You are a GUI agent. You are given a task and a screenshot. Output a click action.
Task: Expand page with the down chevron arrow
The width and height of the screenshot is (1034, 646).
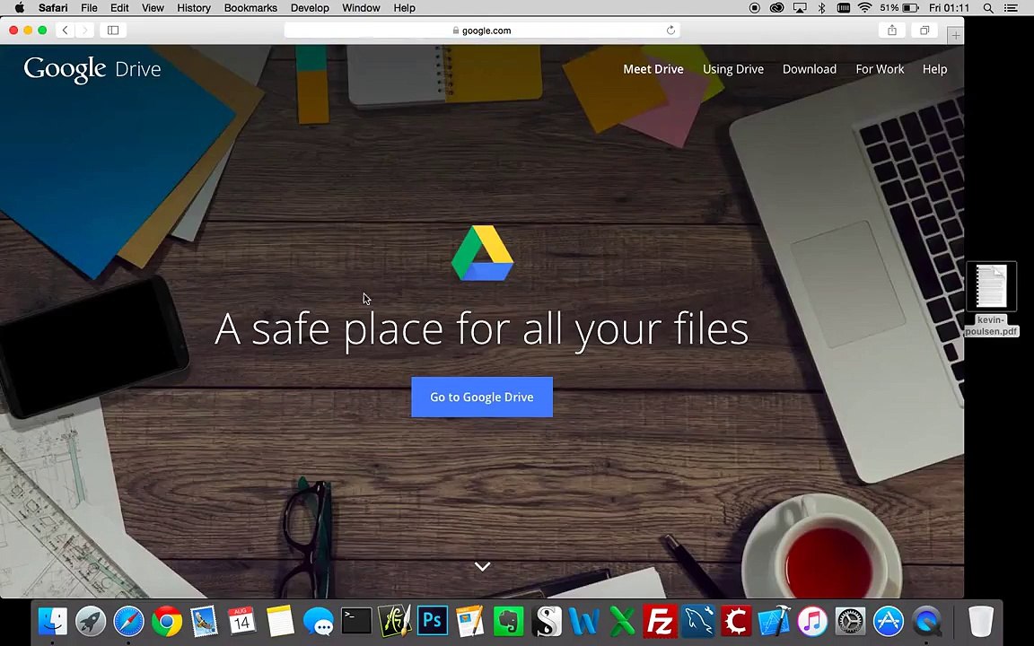(483, 566)
